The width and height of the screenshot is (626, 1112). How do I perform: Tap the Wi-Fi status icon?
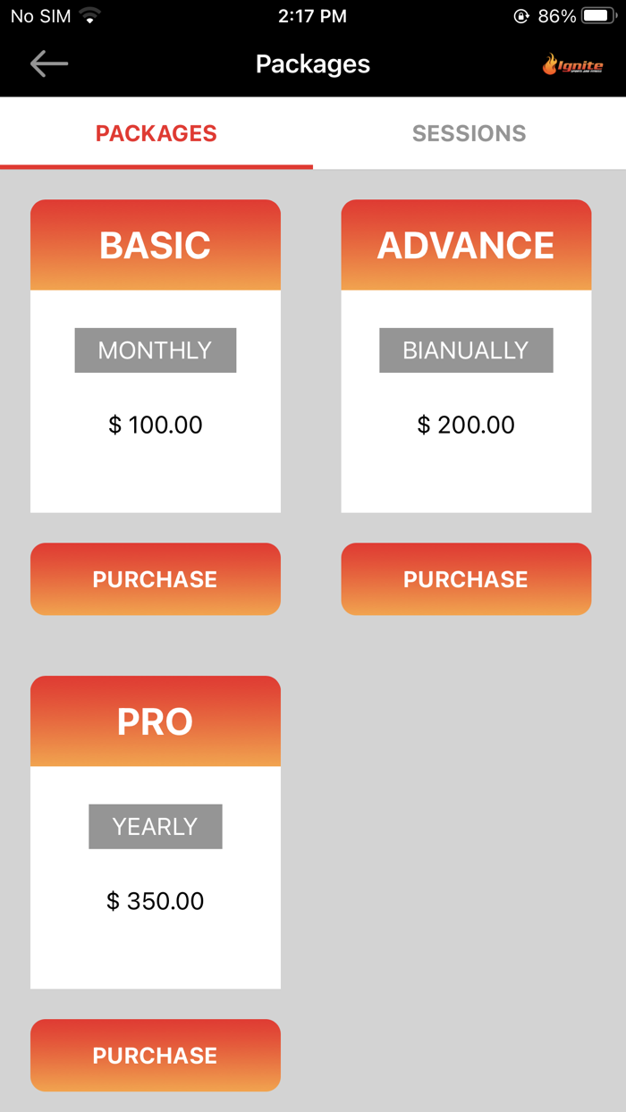point(89,16)
